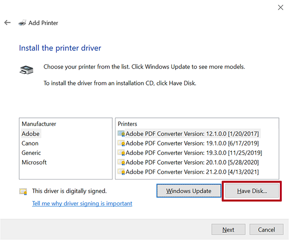The height and width of the screenshot is (240, 289).
Task: Select Canon in the Manufacturer list
Action: pos(30,143)
